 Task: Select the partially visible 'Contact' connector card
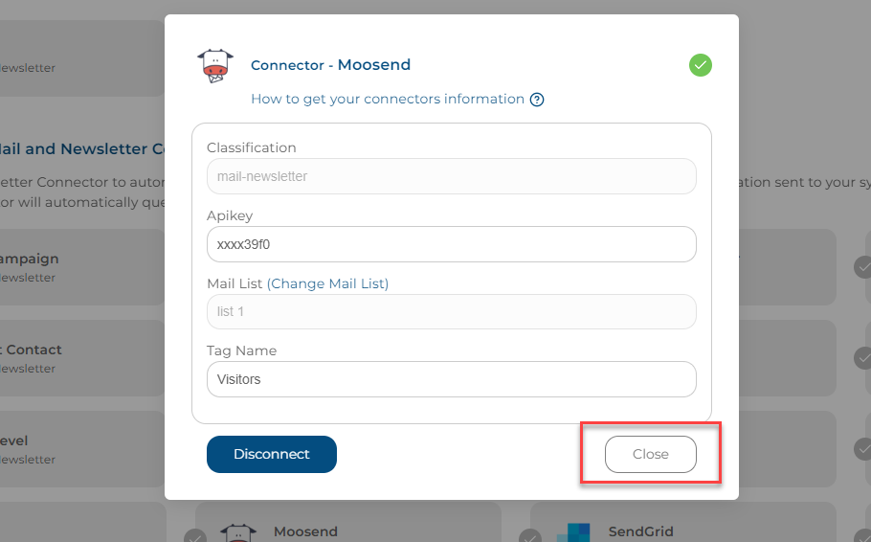(82, 358)
